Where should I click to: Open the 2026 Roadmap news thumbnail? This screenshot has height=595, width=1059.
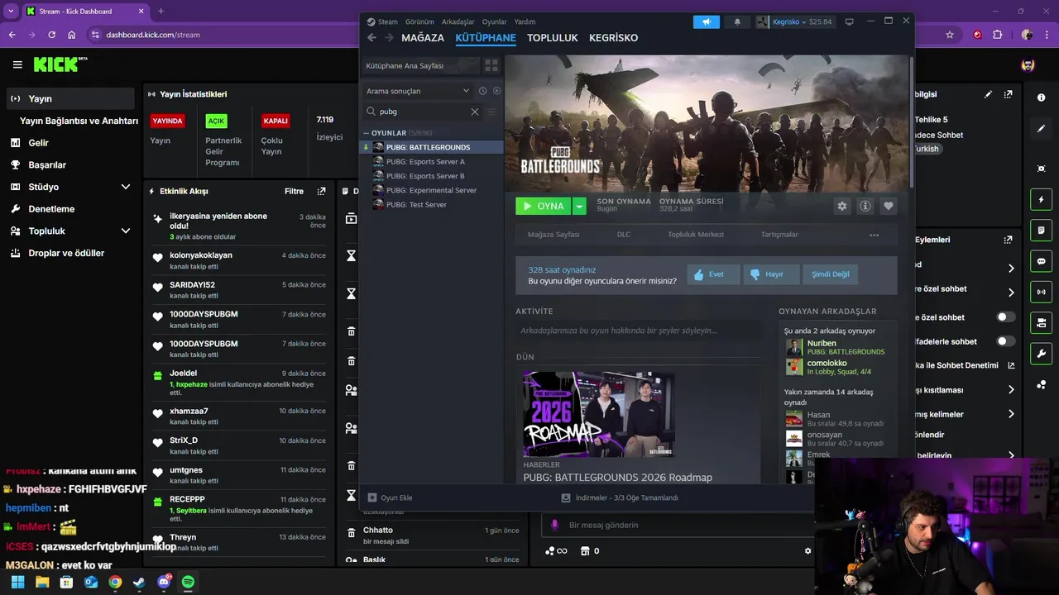tap(599, 414)
